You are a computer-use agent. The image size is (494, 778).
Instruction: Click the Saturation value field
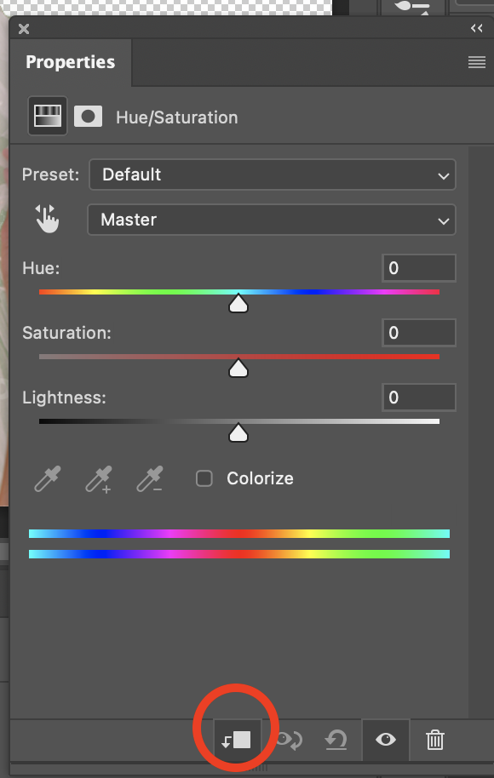(x=419, y=332)
